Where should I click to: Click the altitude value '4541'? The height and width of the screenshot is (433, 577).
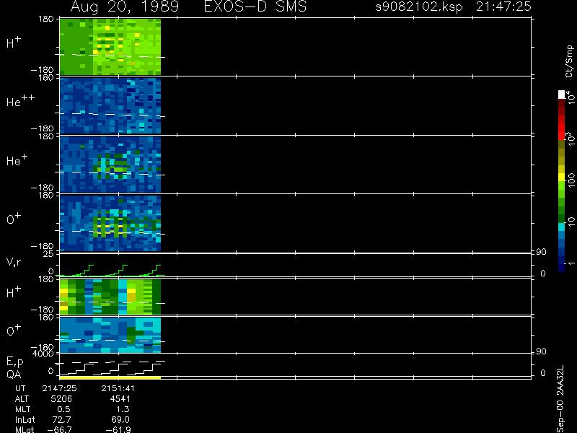[x=120, y=399]
